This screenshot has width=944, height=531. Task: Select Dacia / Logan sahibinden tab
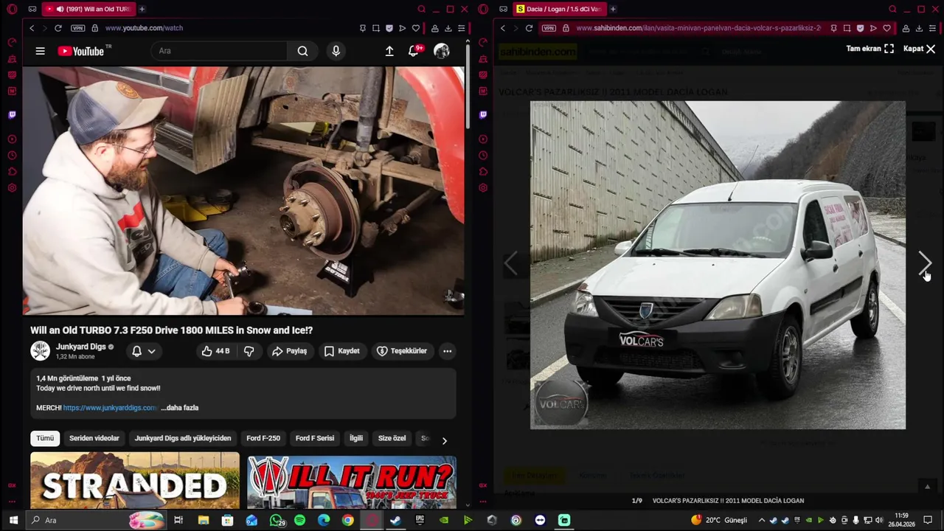pos(558,9)
